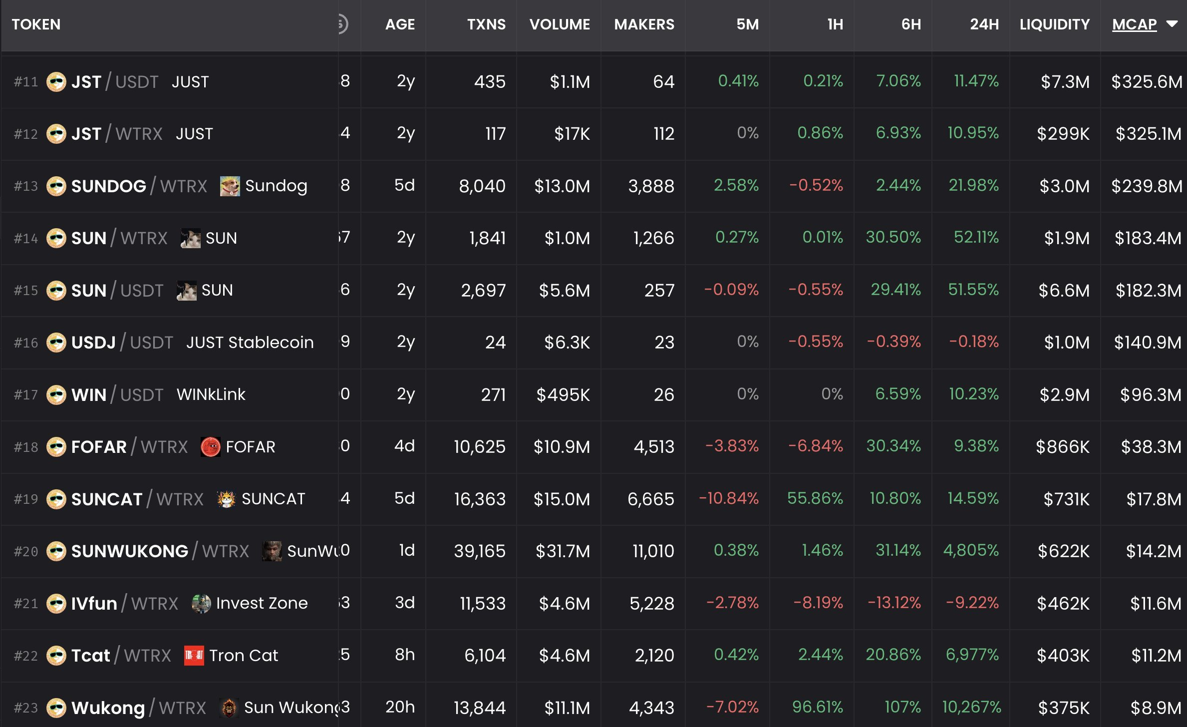Sort by LIQUIDITY column header
The width and height of the screenshot is (1187, 727).
point(1054,24)
